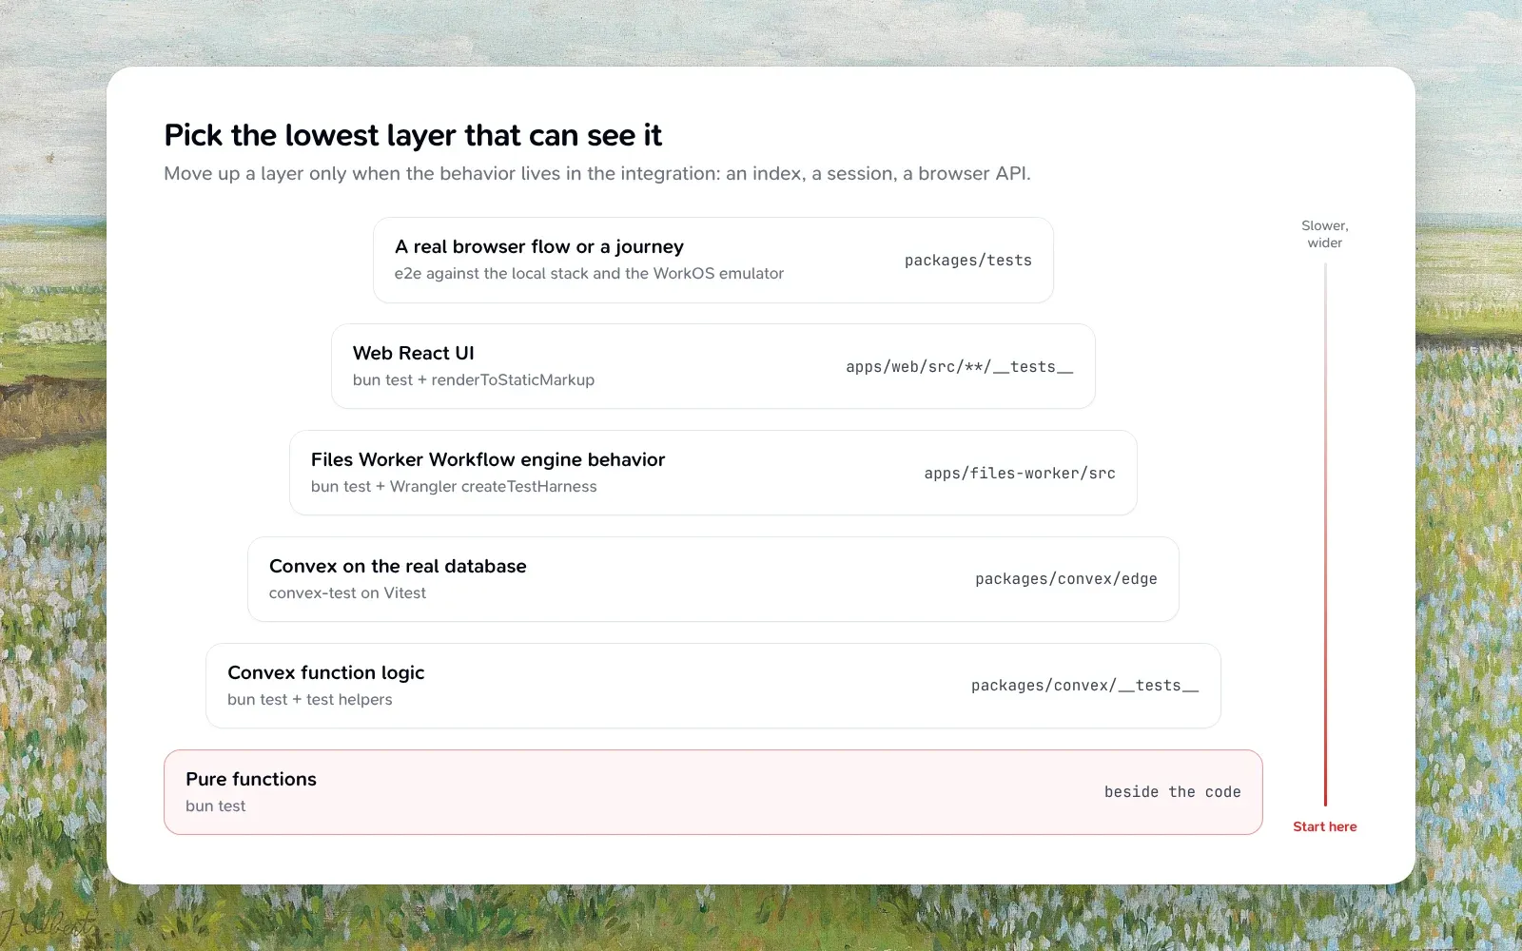
Task: Click the e2e against the local stack description
Action: tap(589, 274)
